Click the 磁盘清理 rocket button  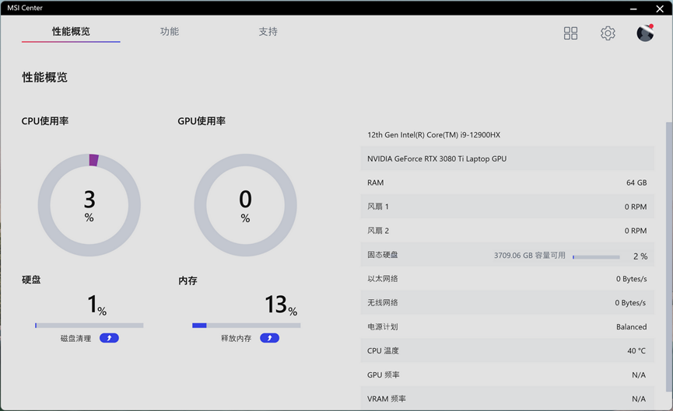click(x=109, y=338)
